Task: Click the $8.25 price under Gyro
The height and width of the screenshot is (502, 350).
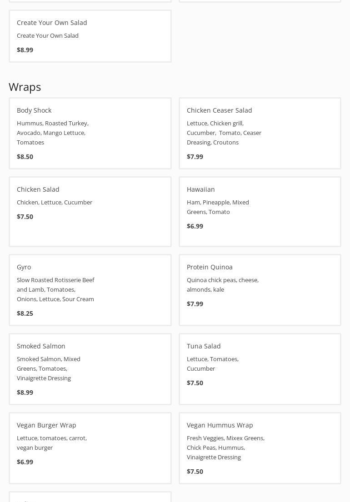Action: [25, 313]
